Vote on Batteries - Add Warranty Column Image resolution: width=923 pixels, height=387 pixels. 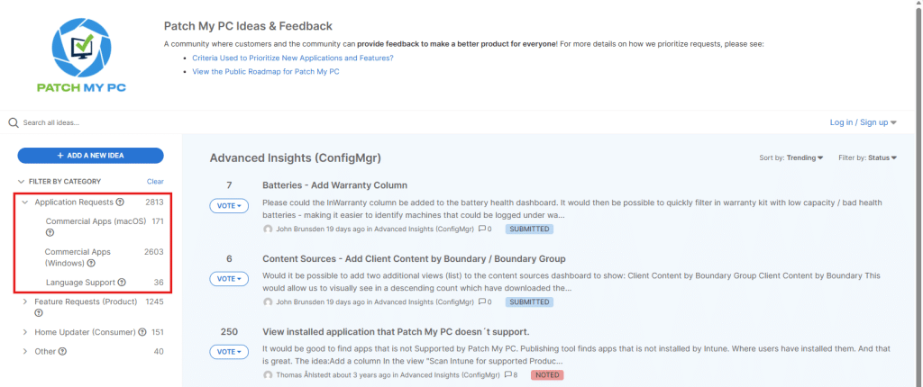pyautogui.click(x=229, y=205)
